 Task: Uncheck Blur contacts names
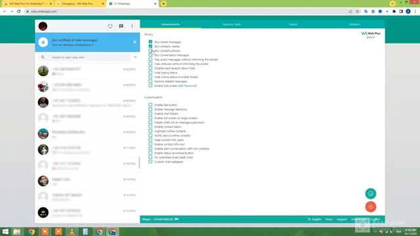coord(150,47)
